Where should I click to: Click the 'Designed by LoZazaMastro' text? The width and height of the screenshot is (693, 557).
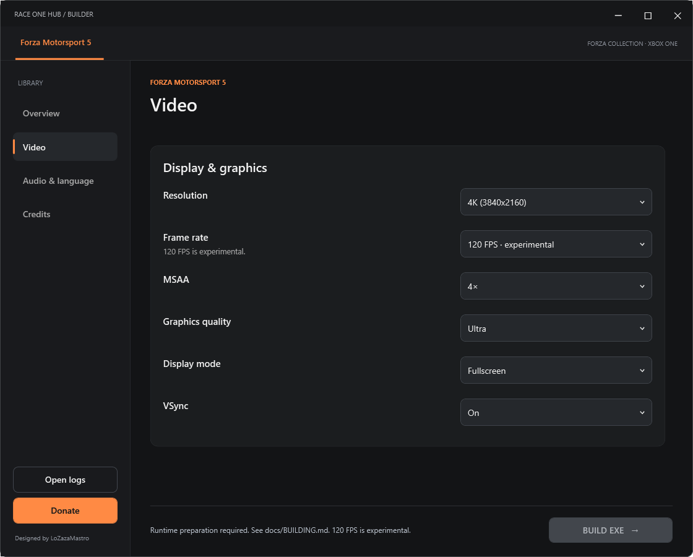pos(52,538)
